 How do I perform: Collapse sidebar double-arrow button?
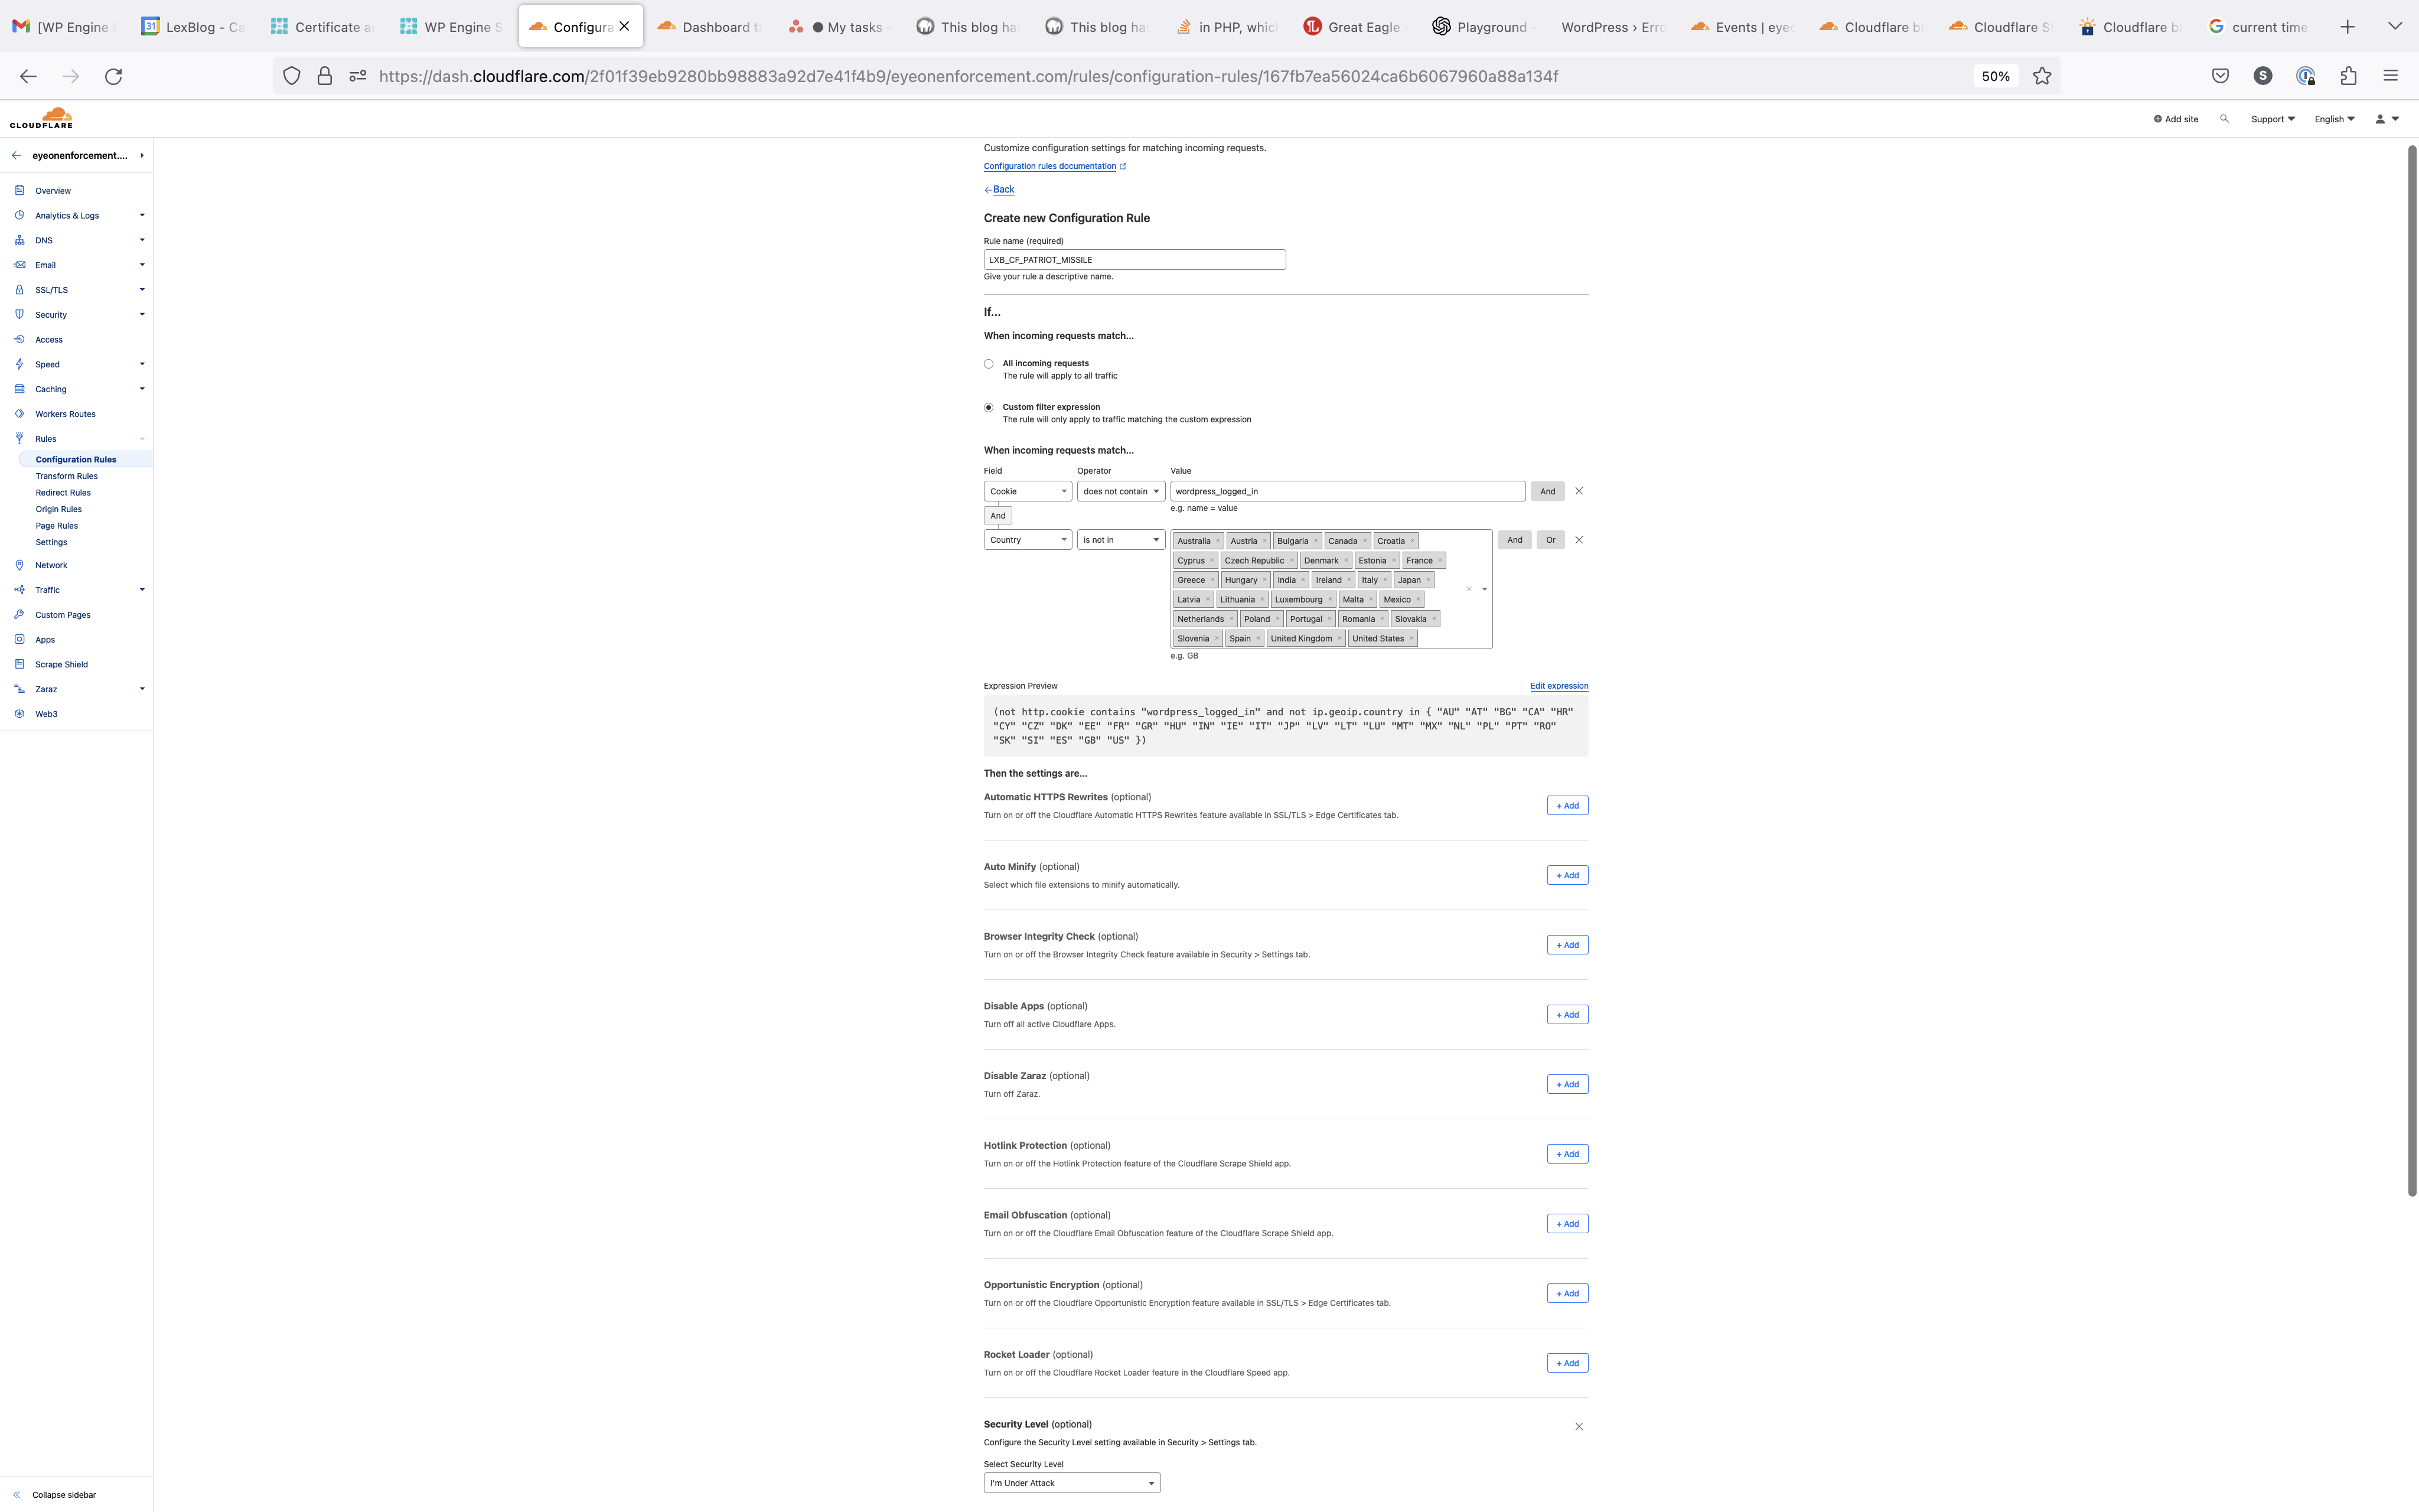[17, 1495]
